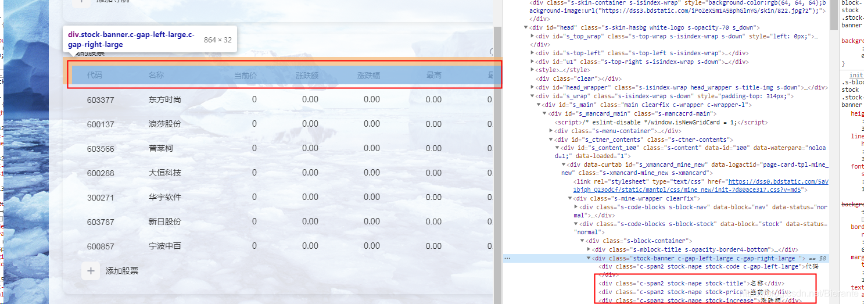
Task: Collapse the s-block-stock div node
Action: 576,224
